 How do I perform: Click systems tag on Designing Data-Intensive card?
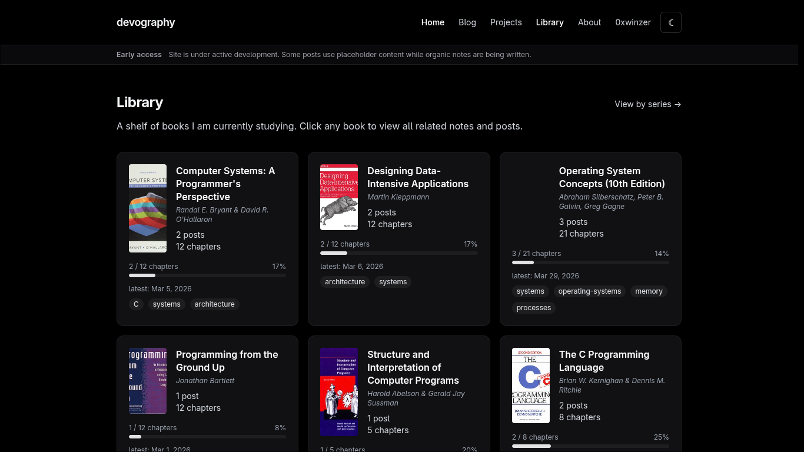(393, 282)
